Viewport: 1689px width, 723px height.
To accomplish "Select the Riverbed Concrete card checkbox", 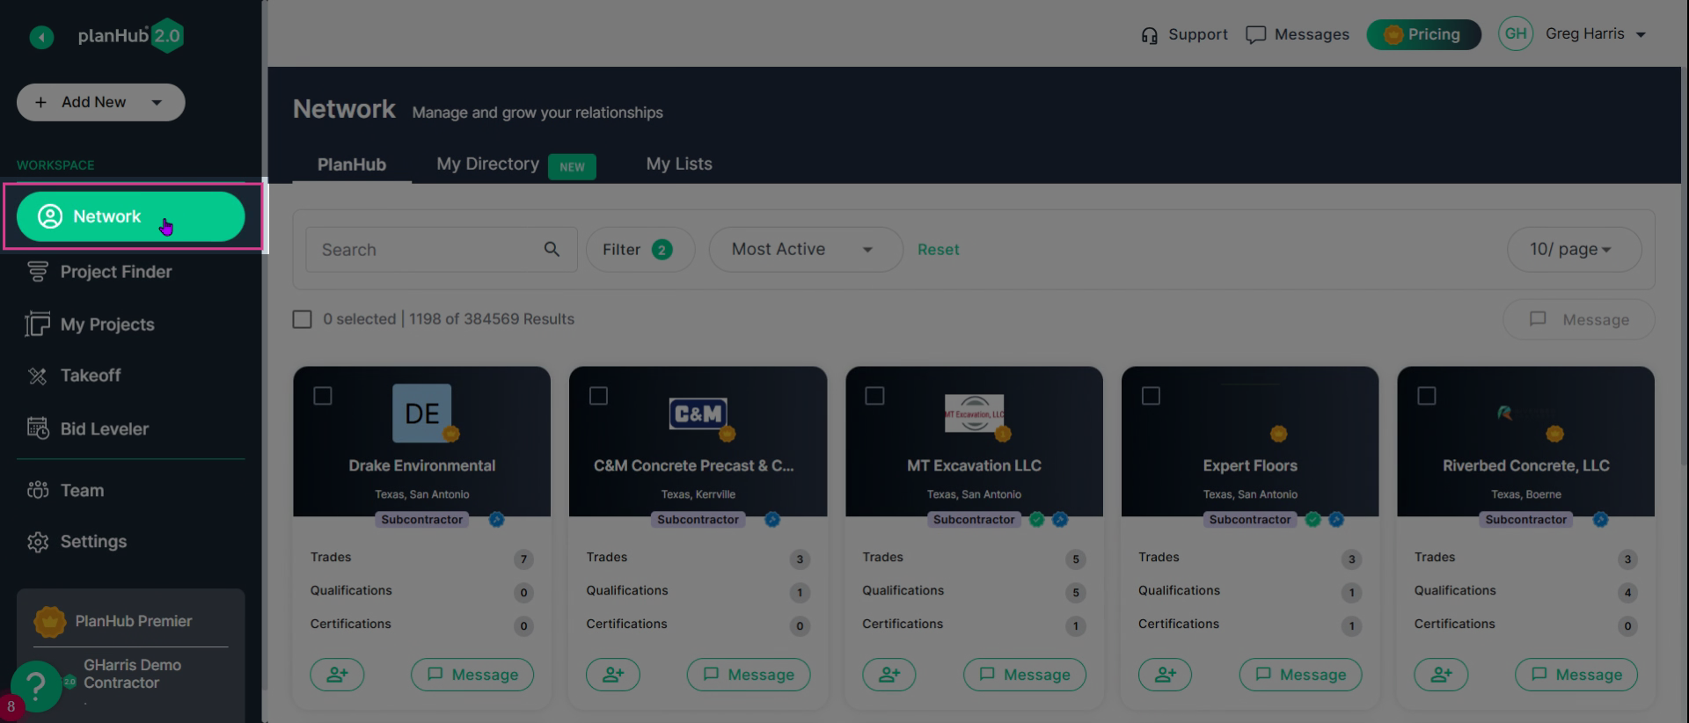I will pyautogui.click(x=1427, y=396).
